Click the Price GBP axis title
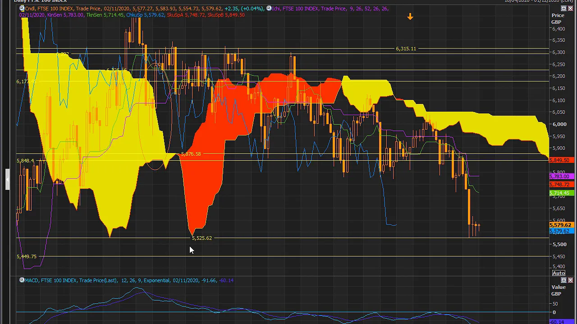This screenshot has height=324, width=577. click(x=558, y=18)
